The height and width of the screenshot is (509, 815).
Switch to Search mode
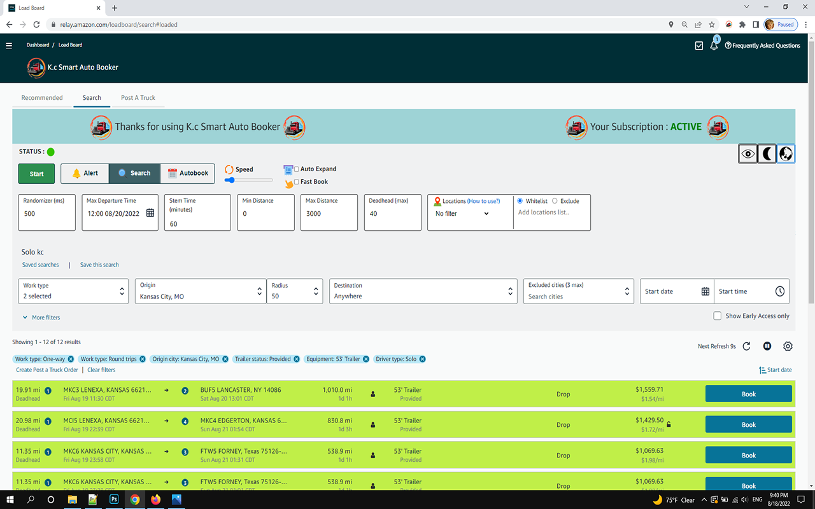pyautogui.click(x=134, y=173)
